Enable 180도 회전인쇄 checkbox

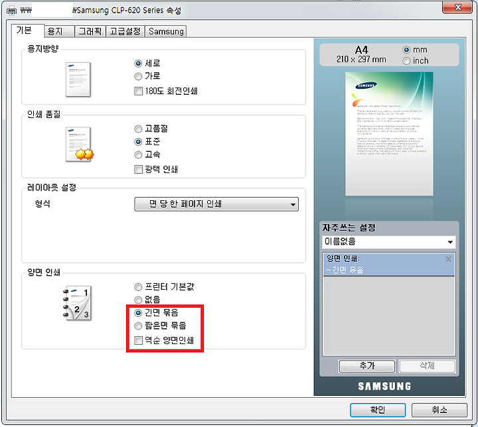click(166, 91)
